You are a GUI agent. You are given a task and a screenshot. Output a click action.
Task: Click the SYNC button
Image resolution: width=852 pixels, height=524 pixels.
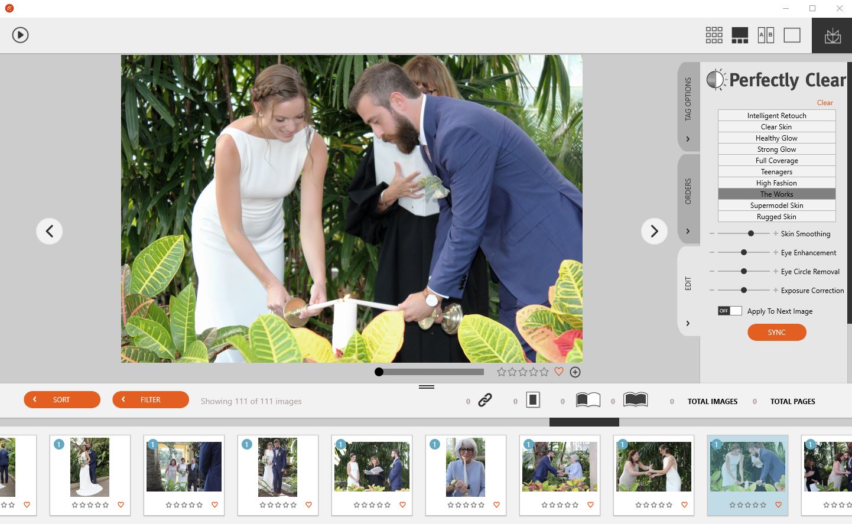[776, 333]
